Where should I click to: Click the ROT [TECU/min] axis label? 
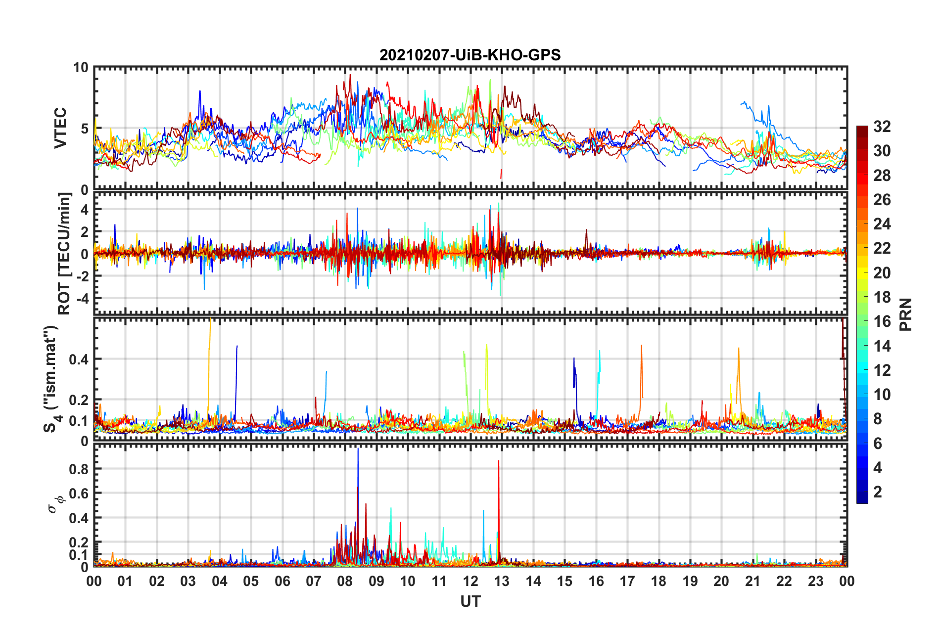[64, 254]
